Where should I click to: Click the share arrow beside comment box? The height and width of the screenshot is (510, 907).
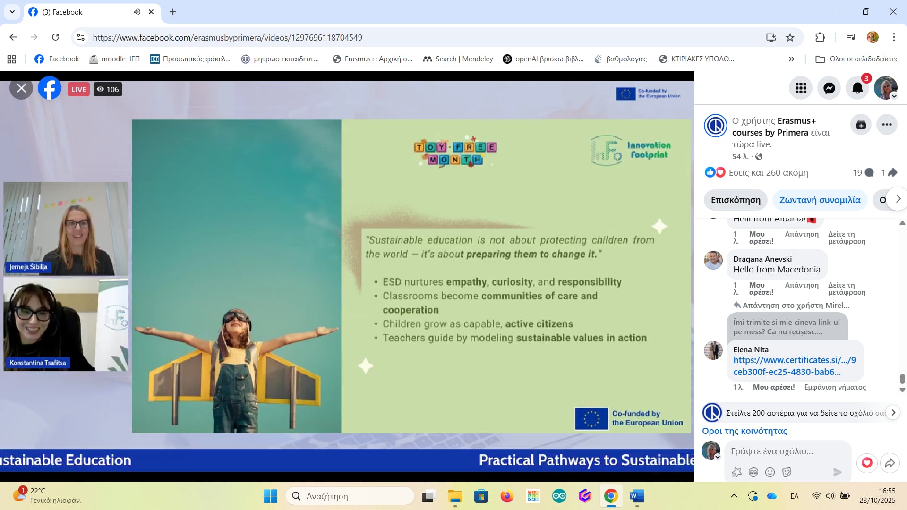(x=890, y=463)
